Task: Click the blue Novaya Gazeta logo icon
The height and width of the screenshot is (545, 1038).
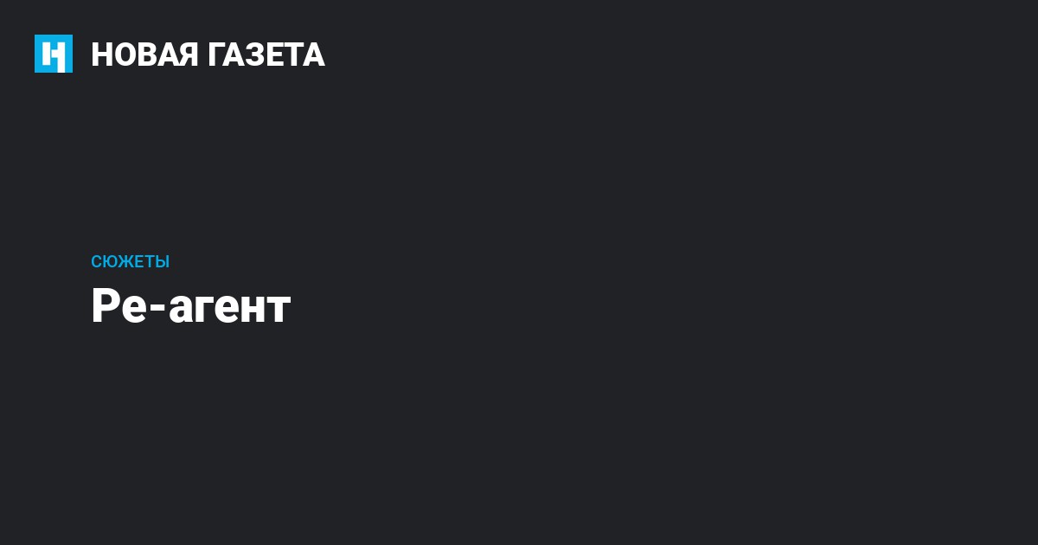Action: [54, 54]
